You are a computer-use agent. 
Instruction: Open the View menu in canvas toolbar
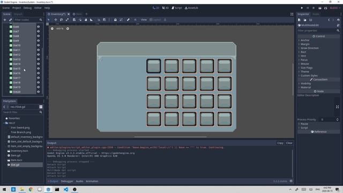[x=144, y=20]
